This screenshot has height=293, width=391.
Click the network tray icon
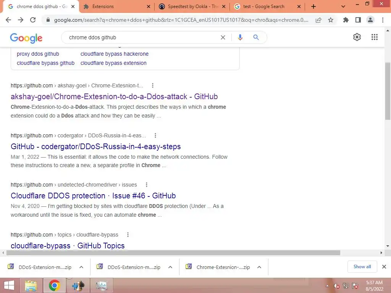pos(346,286)
